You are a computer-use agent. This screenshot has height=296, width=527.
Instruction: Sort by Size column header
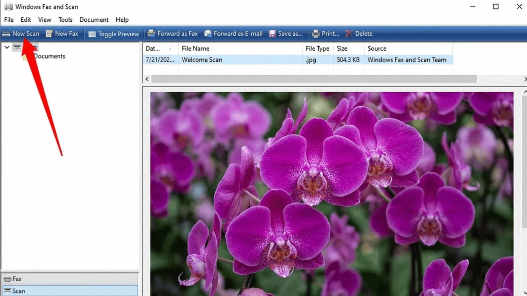349,49
